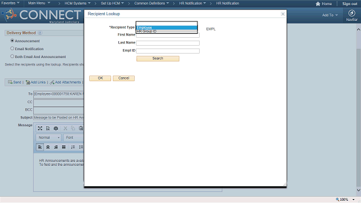The image size is (361, 203).
Task: Click the Cut scissors icon in editor
Action: coord(65,129)
